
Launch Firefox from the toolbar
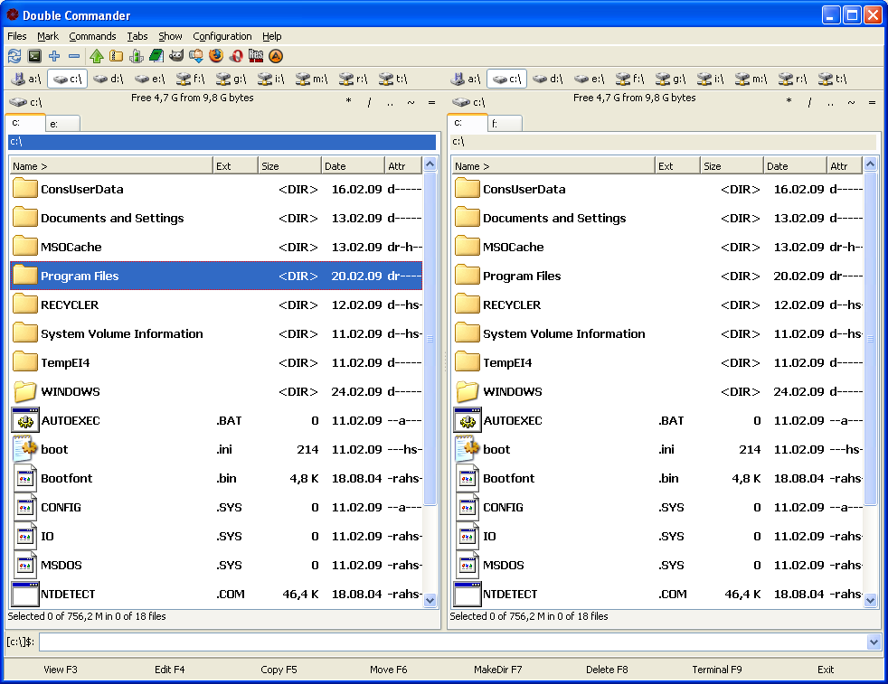click(x=216, y=55)
